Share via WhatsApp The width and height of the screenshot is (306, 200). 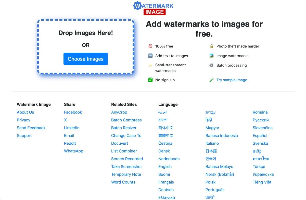[73, 151]
